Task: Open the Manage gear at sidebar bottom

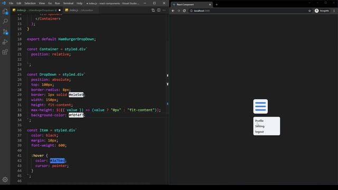Action: click(5, 179)
